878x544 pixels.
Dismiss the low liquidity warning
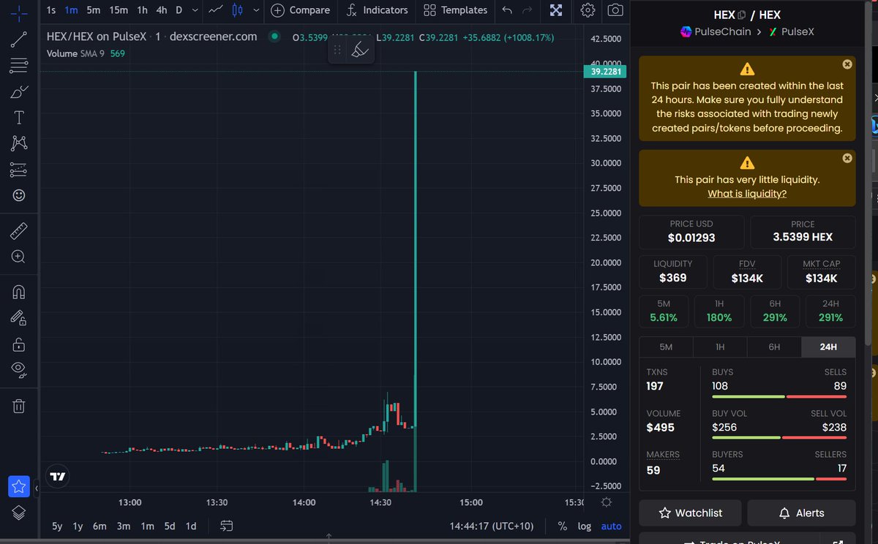(x=847, y=158)
